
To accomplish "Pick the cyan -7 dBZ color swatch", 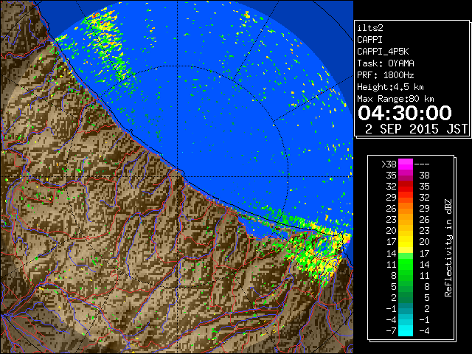I will point(406,331).
